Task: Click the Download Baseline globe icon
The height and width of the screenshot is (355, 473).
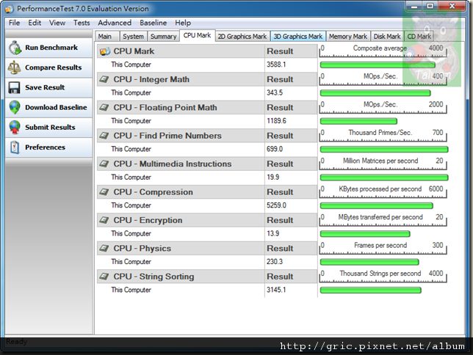Action: (x=15, y=107)
